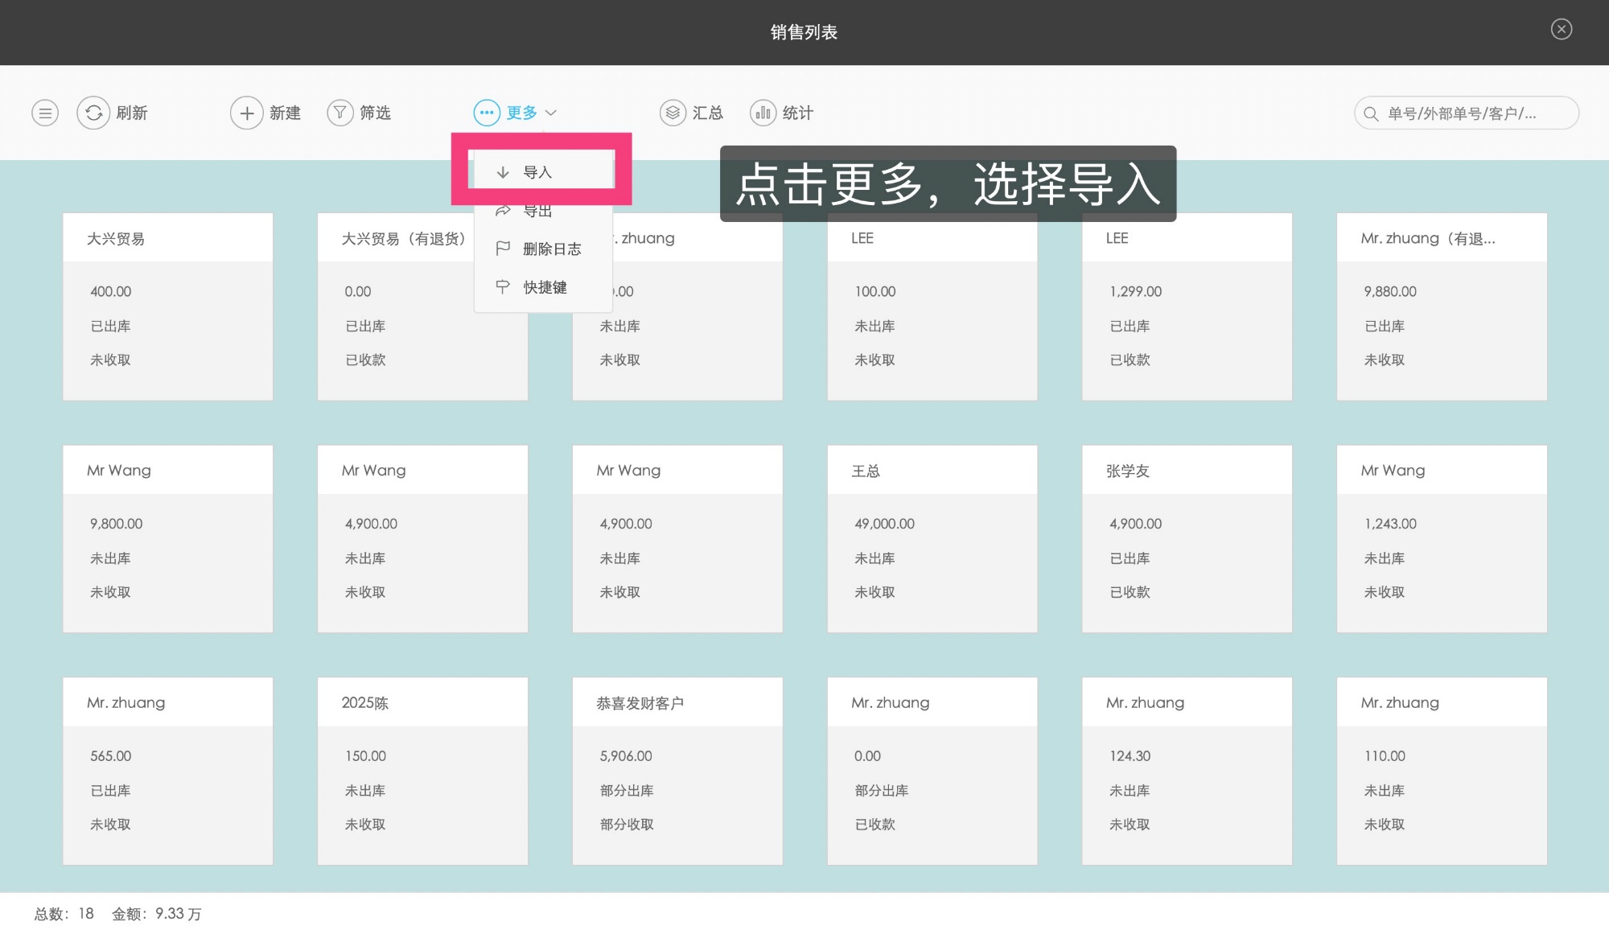
Task: Open the hamburger list menu icon
Action: click(x=44, y=113)
